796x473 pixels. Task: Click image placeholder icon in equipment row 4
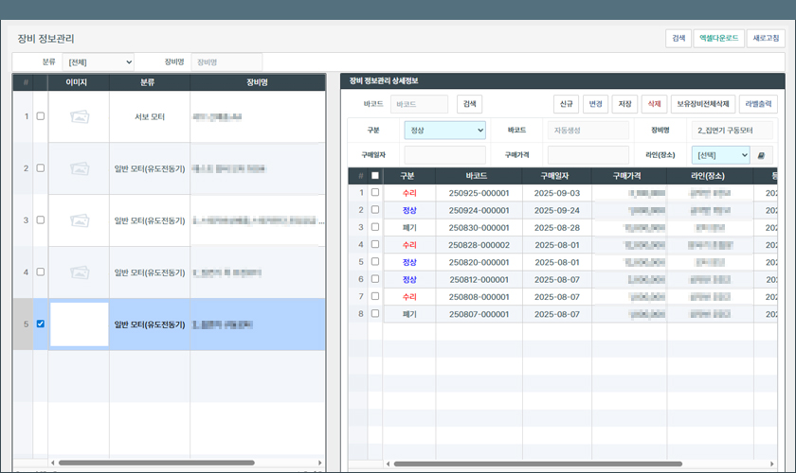(80, 272)
